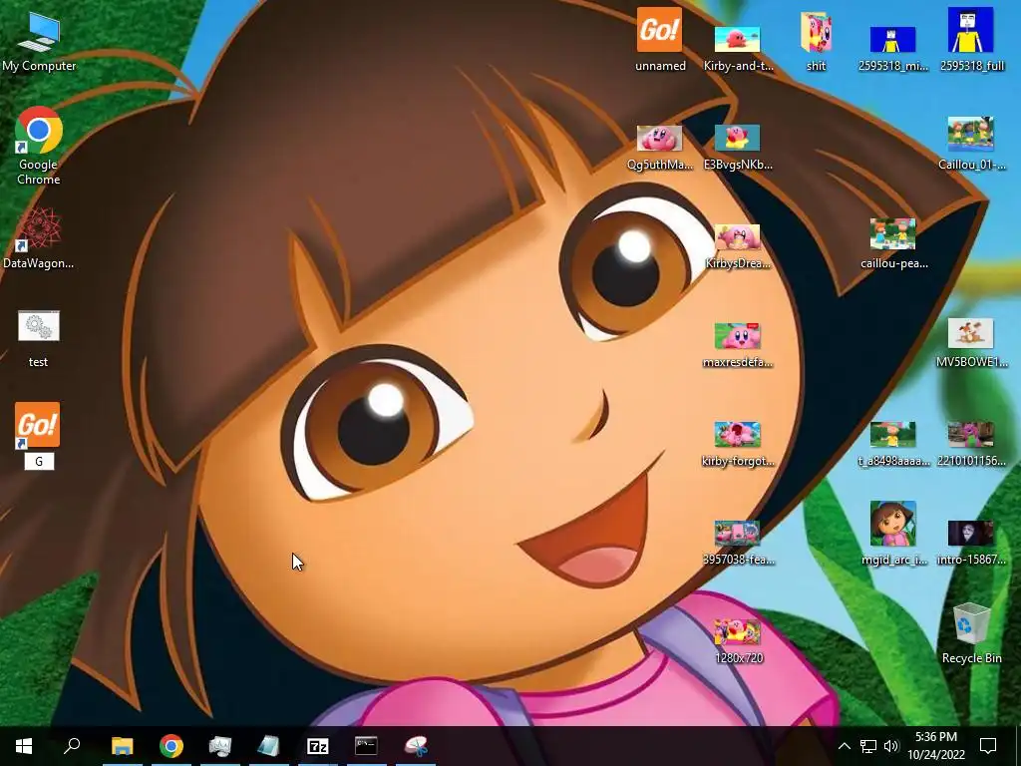Screen dimensions: 1021x766
Task: Select the 2595318_mi... image file
Action: pyautogui.click(x=892, y=47)
